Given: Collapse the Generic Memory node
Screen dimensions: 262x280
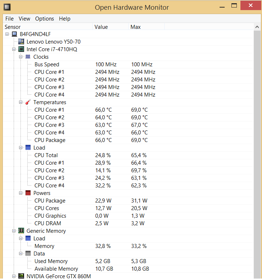Looking at the screenshot, I should point(14,231).
